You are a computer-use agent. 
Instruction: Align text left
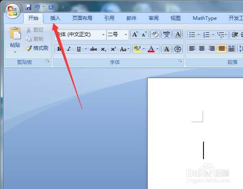192,49
